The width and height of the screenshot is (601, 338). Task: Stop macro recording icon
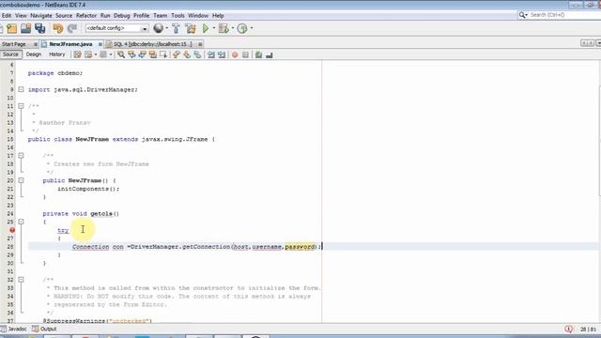pyautogui.click(x=246, y=55)
